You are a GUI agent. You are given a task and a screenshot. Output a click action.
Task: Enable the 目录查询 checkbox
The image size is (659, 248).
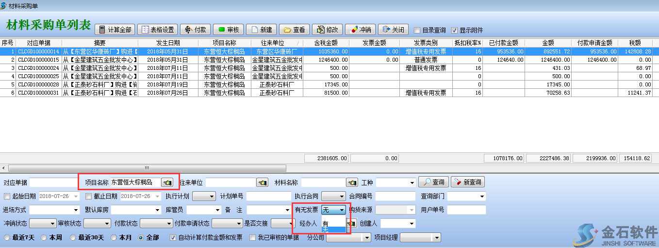[x=417, y=30]
